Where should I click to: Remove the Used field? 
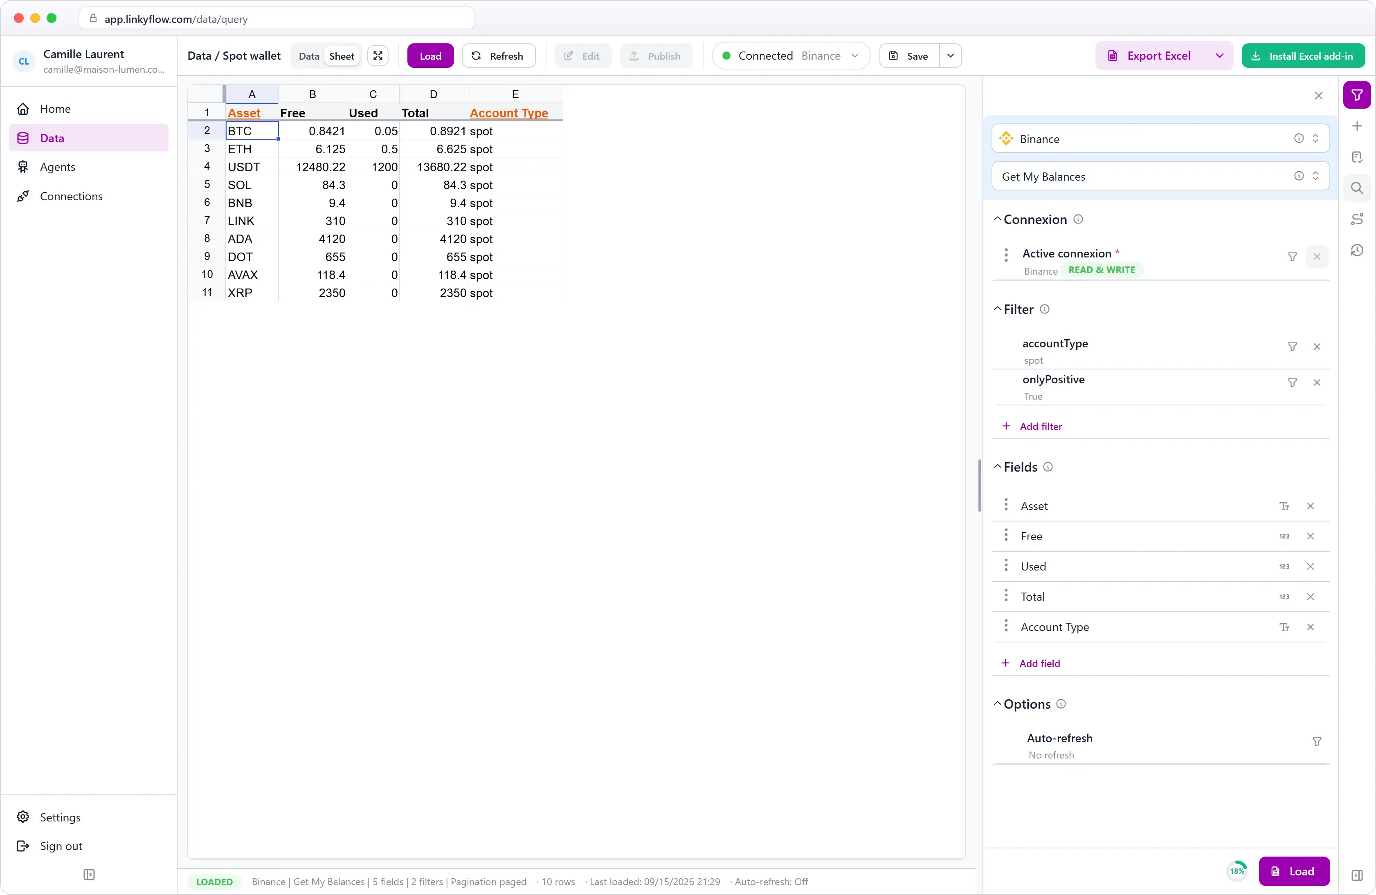(1310, 567)
